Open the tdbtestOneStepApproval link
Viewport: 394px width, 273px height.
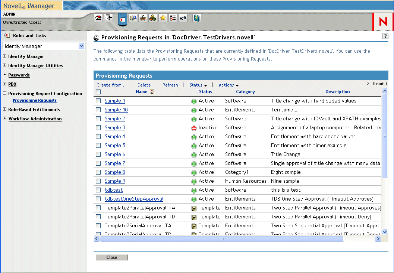pos(134,199)
